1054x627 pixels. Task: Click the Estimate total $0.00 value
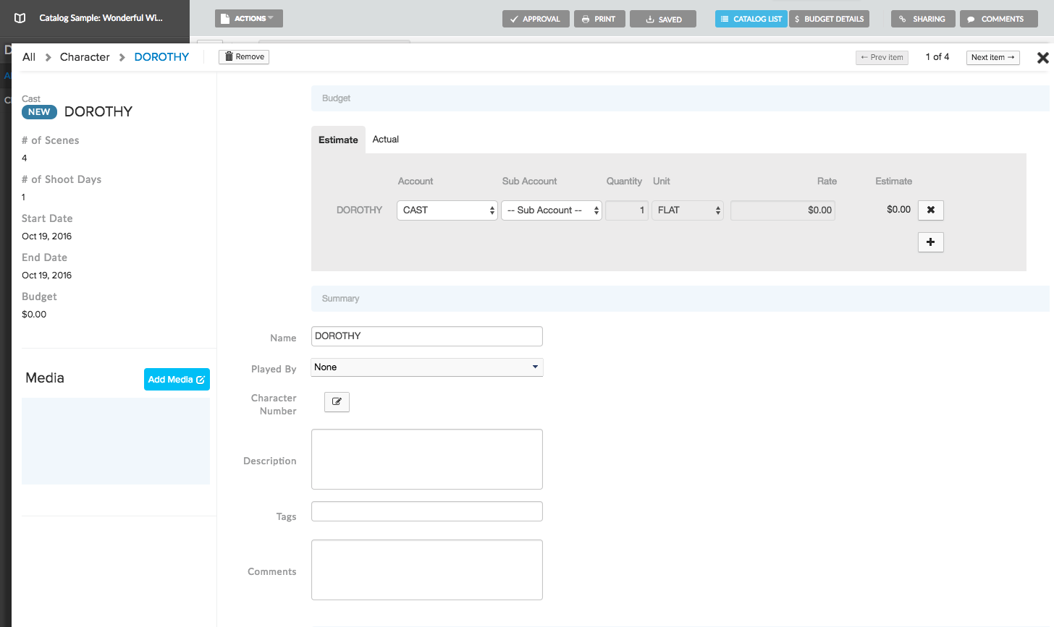(898, 209)
